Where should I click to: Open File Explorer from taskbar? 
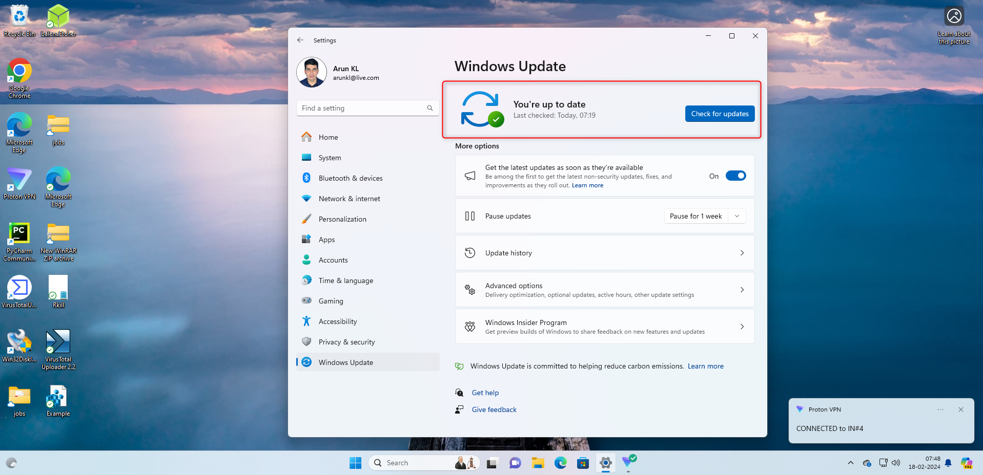coord(538,463)
